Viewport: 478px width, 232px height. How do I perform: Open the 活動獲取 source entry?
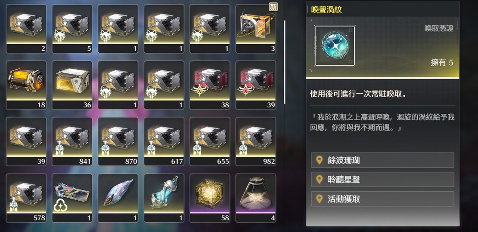[382, 199]
